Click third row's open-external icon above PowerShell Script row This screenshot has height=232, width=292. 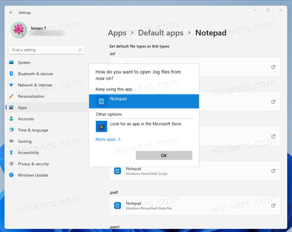tap(273, 136)
